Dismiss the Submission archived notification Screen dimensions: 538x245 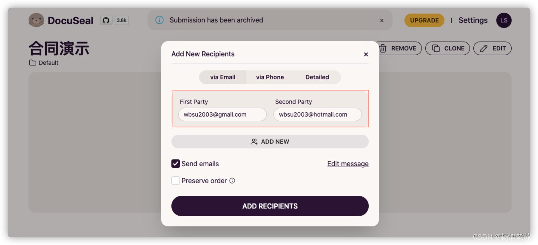(x=381, y=20)
